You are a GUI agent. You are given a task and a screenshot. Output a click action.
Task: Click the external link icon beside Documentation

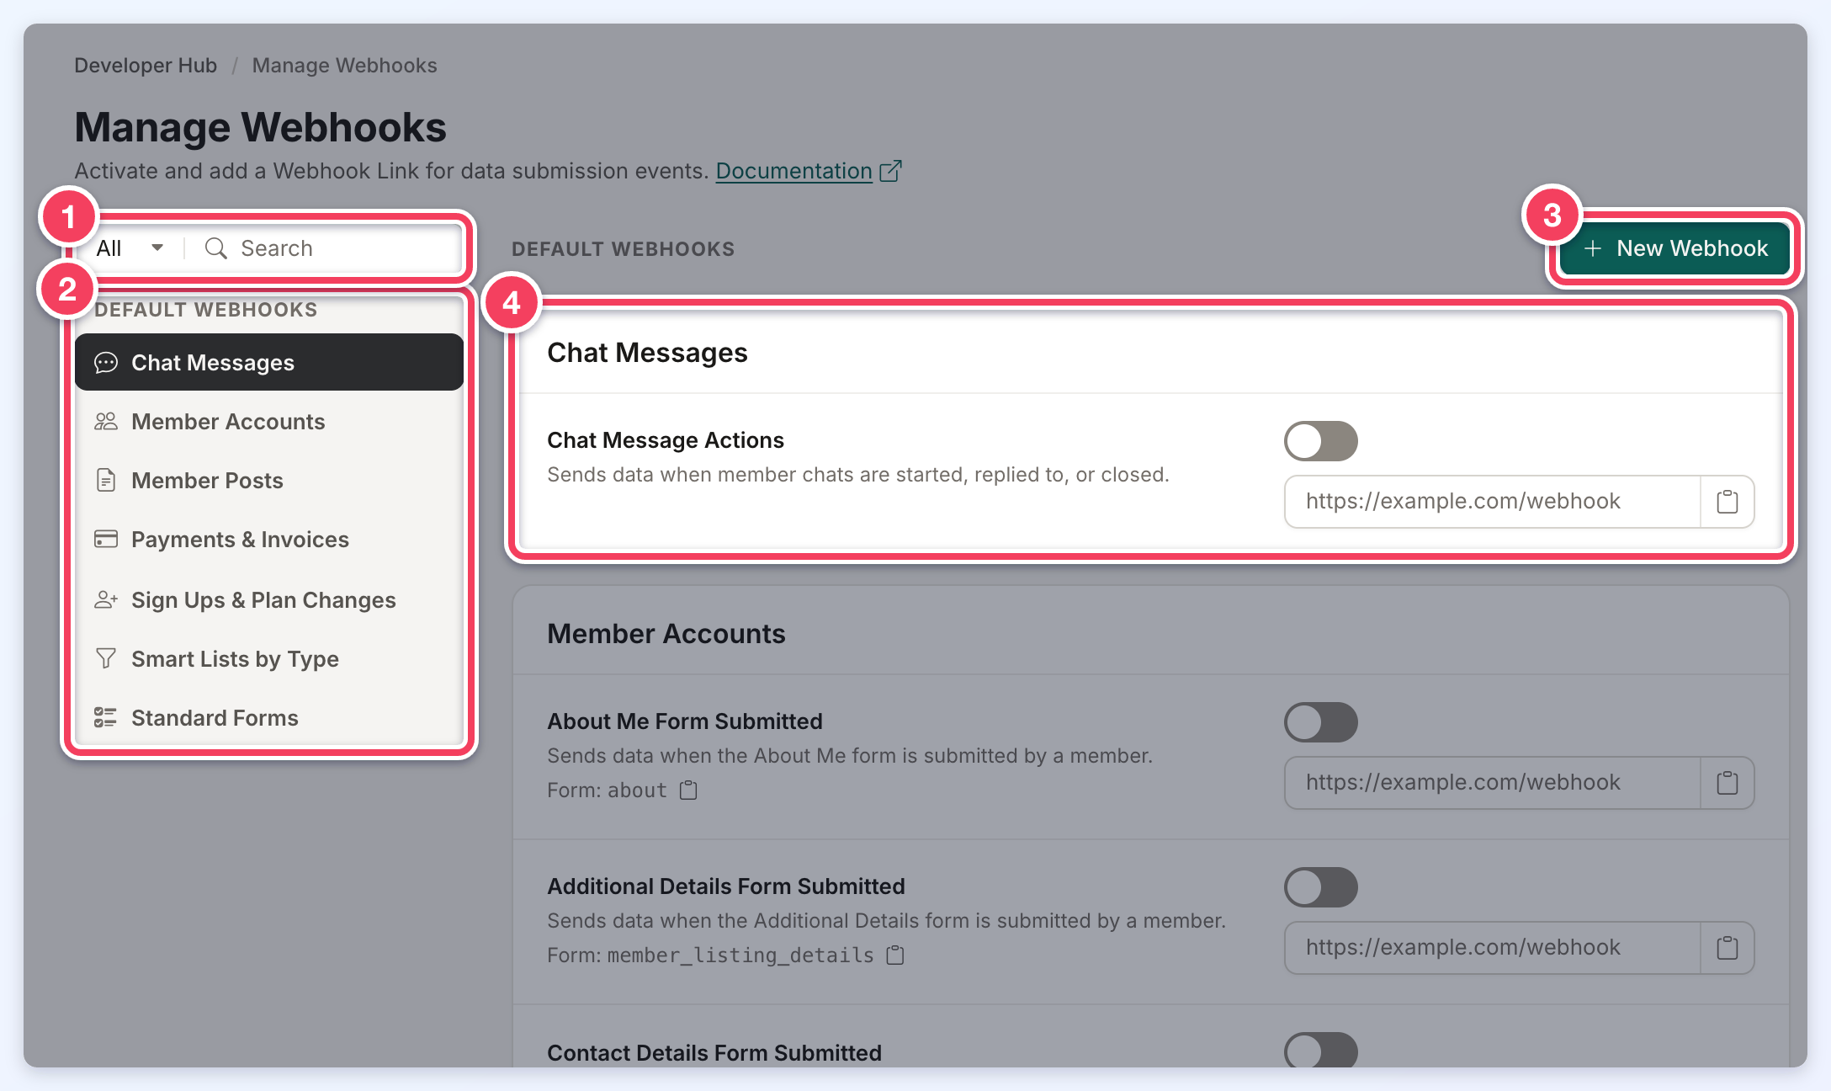890,171
